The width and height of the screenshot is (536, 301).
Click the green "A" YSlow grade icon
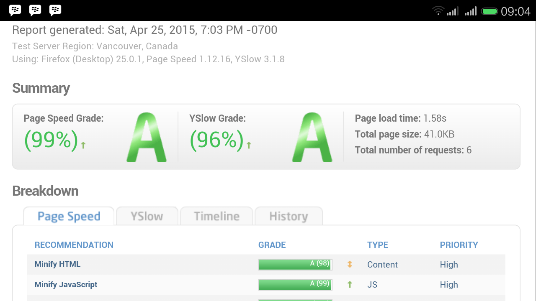pos(312,136)
